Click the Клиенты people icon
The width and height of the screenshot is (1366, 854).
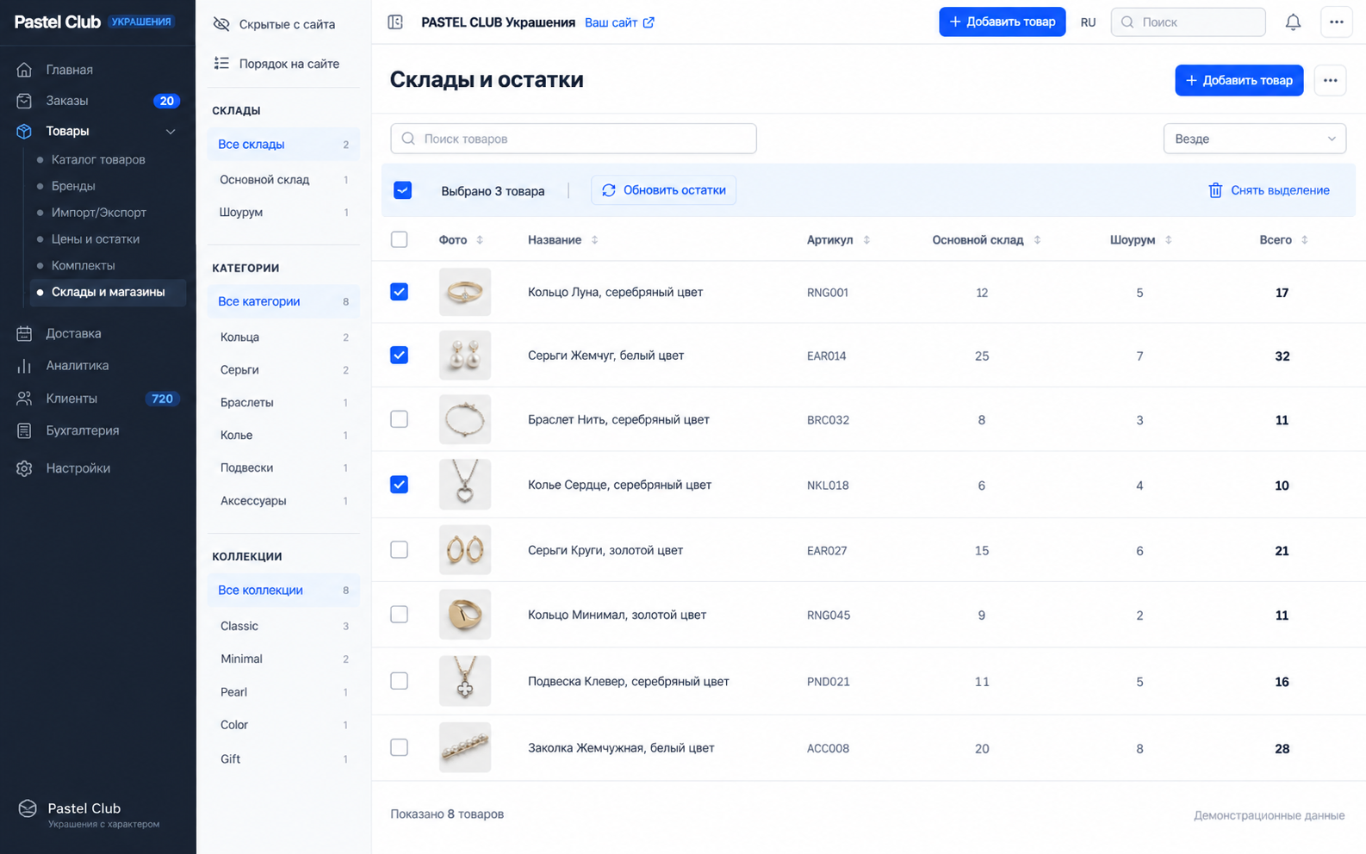pos(24,399)
